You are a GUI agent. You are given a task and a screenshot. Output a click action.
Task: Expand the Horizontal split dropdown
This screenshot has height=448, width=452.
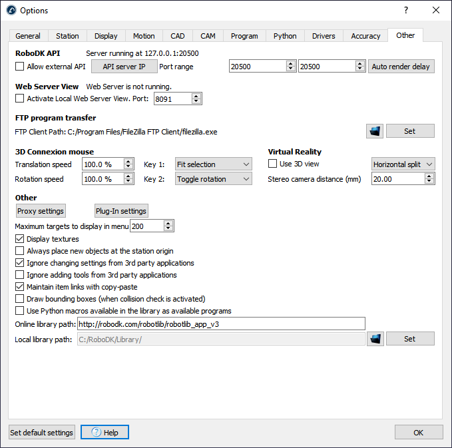tap(402, 164)
